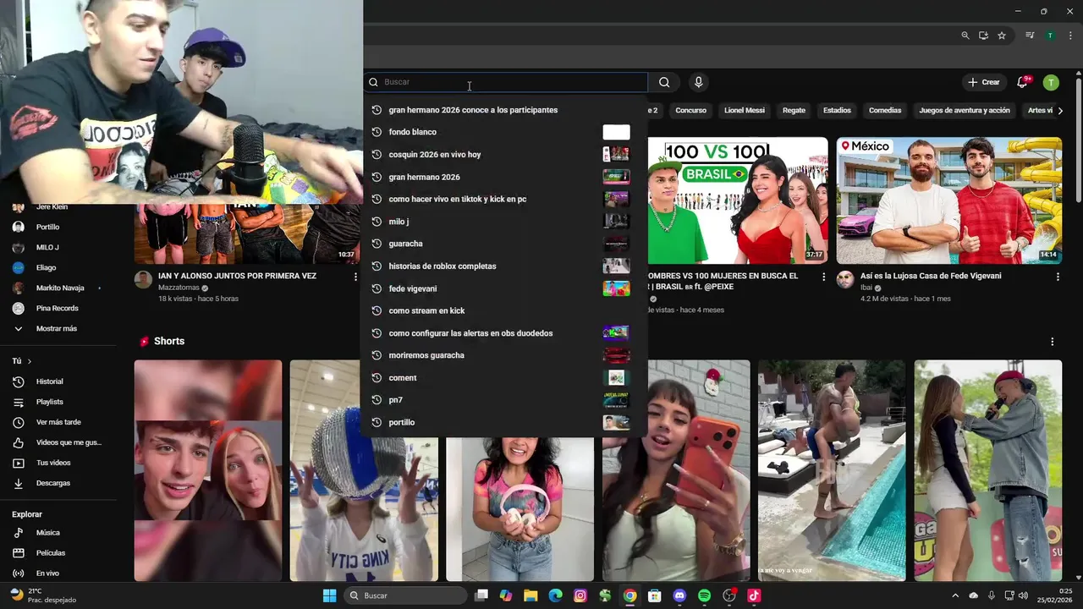Click the YouTube search magnifier button
Screen dimensions: 1083x609
click(x=664, y=82)
